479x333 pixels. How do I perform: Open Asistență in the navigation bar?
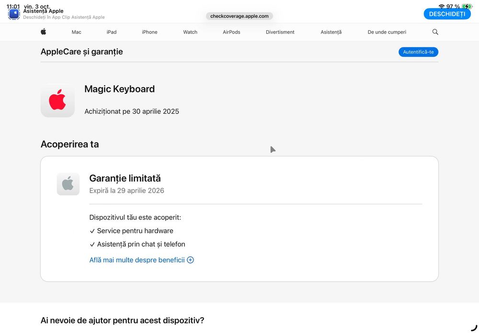[331, 32]
